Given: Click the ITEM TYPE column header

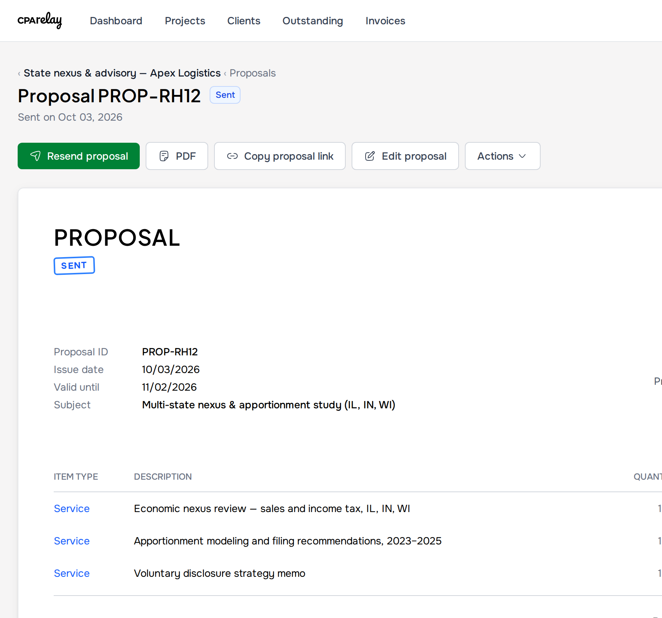Looking at the screenshot, I should pyautogui.click(x=76, y=477).
